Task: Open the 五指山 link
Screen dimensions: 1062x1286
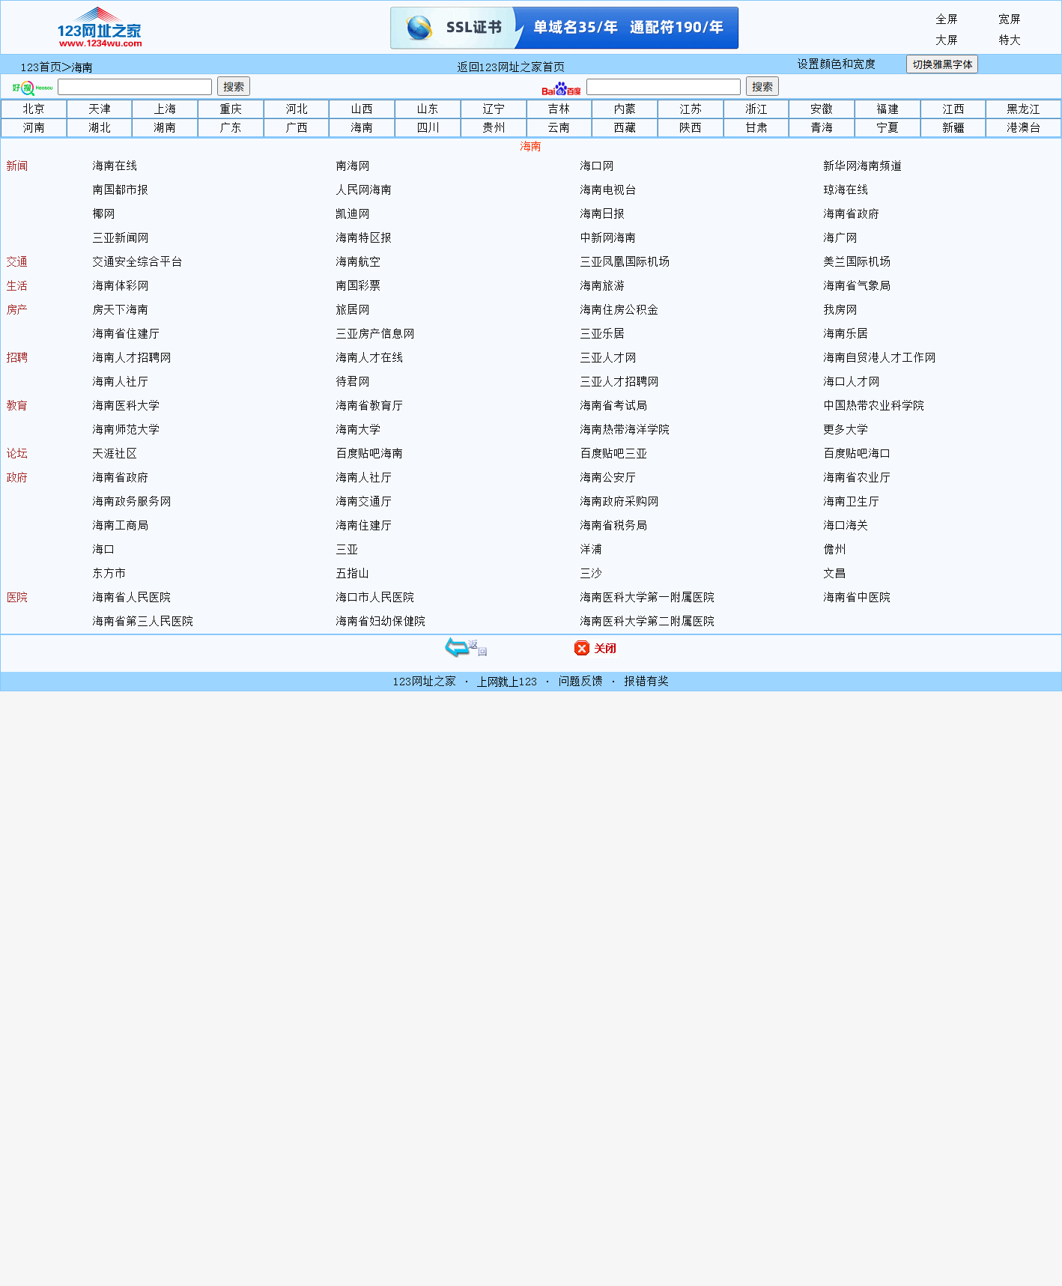Action: (x=353, y=574)
